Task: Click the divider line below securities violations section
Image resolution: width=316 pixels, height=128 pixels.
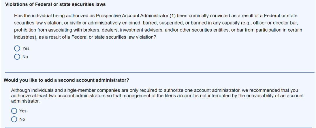Action: click(159, 72)
